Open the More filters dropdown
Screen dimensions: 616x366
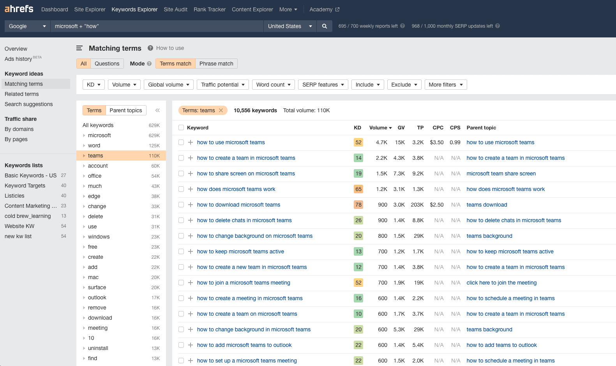tap(446, 85)
